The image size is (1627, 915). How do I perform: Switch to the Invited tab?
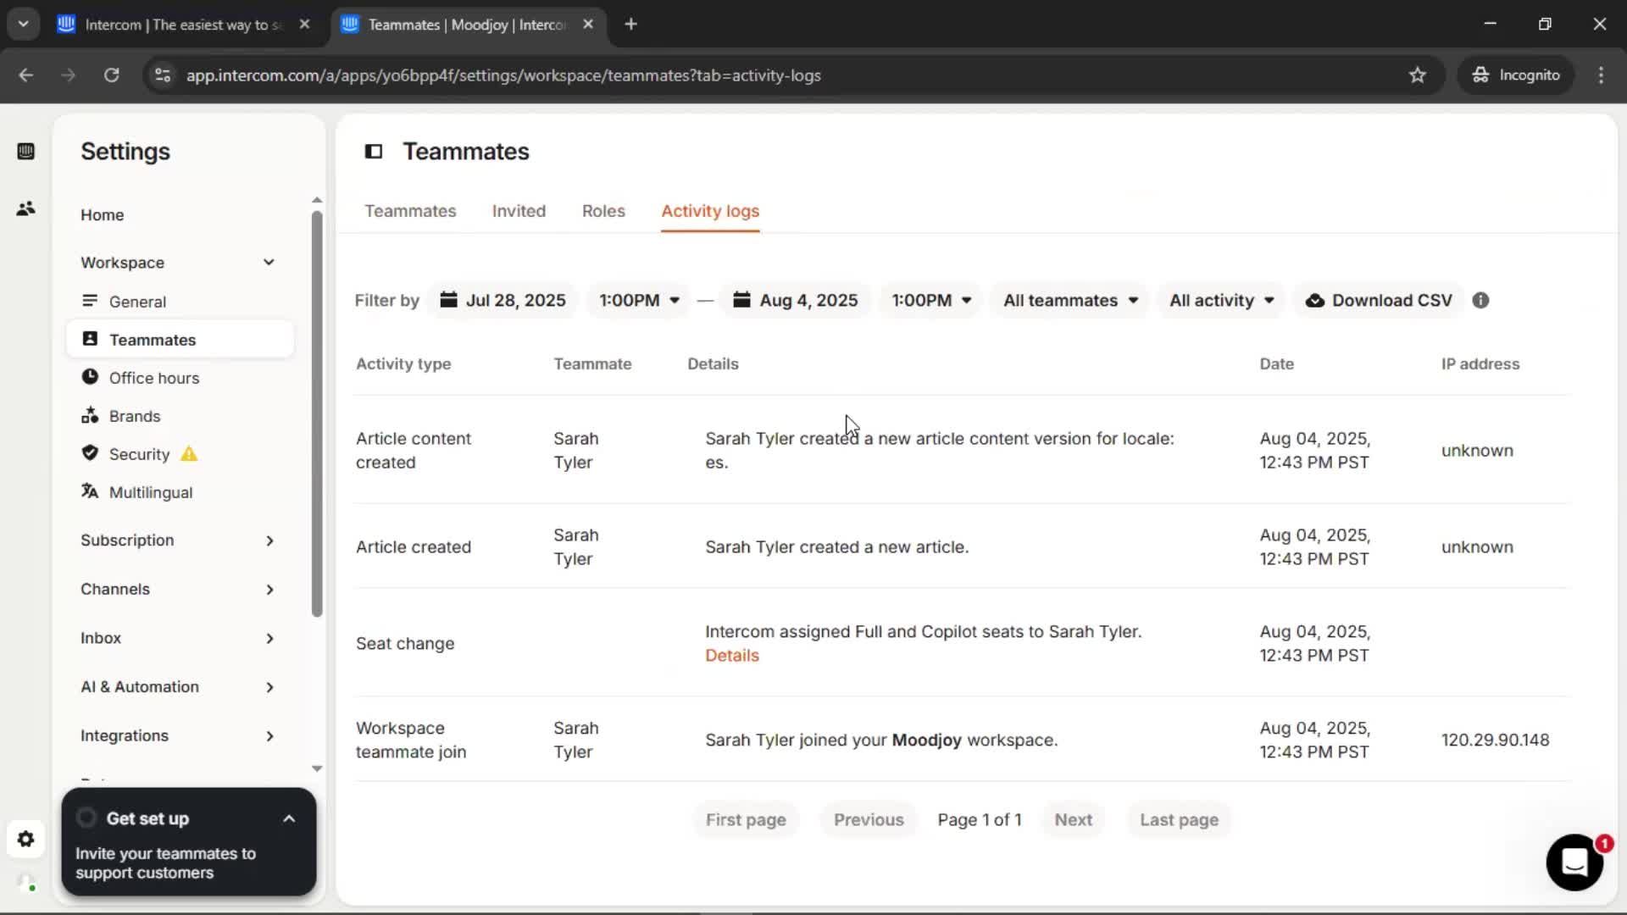pos(519,211)
